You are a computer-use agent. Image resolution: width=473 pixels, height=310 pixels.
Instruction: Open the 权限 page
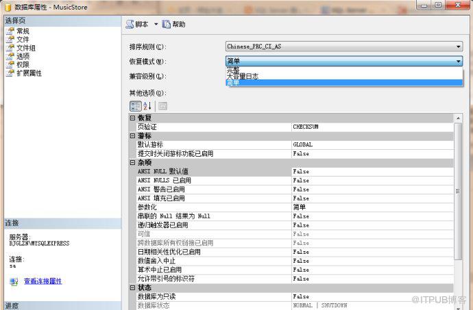(x=23, y=65)
